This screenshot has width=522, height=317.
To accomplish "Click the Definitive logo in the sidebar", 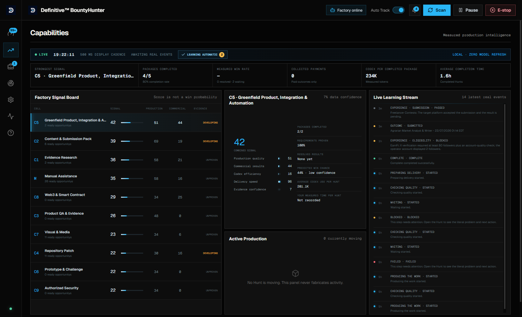I will (11, 10).
